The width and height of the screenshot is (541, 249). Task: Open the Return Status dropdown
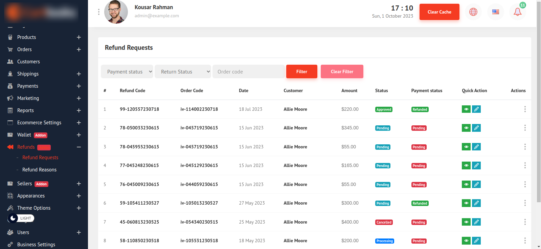tap(183, 71)
